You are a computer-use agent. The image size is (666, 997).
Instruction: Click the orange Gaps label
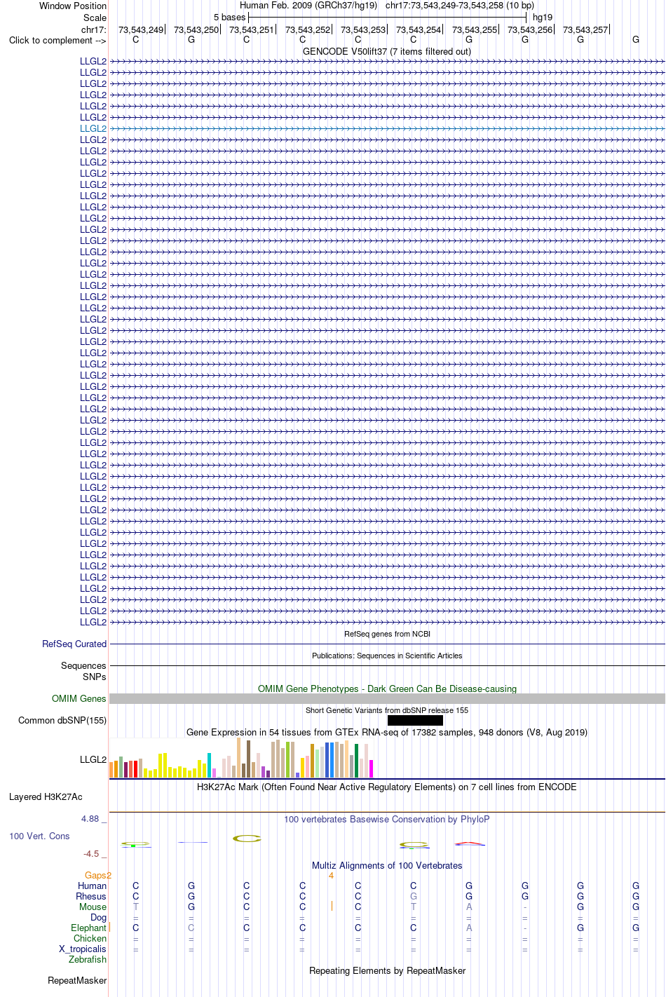click(96, 875)
